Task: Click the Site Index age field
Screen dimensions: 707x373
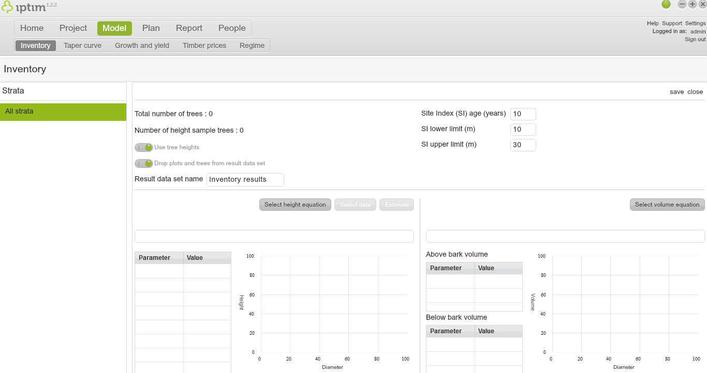Action: (523, 114)
